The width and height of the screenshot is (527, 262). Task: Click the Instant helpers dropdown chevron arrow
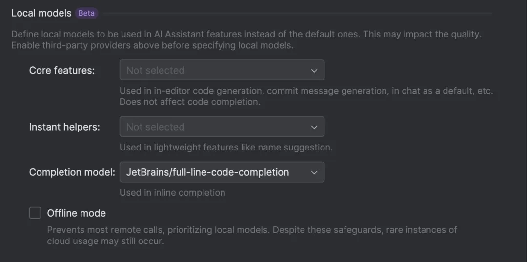click(314, 127)
